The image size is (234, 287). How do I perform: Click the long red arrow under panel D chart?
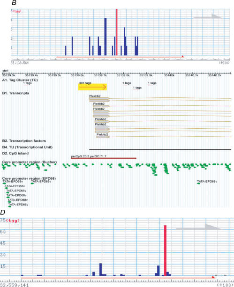point(118,278)
